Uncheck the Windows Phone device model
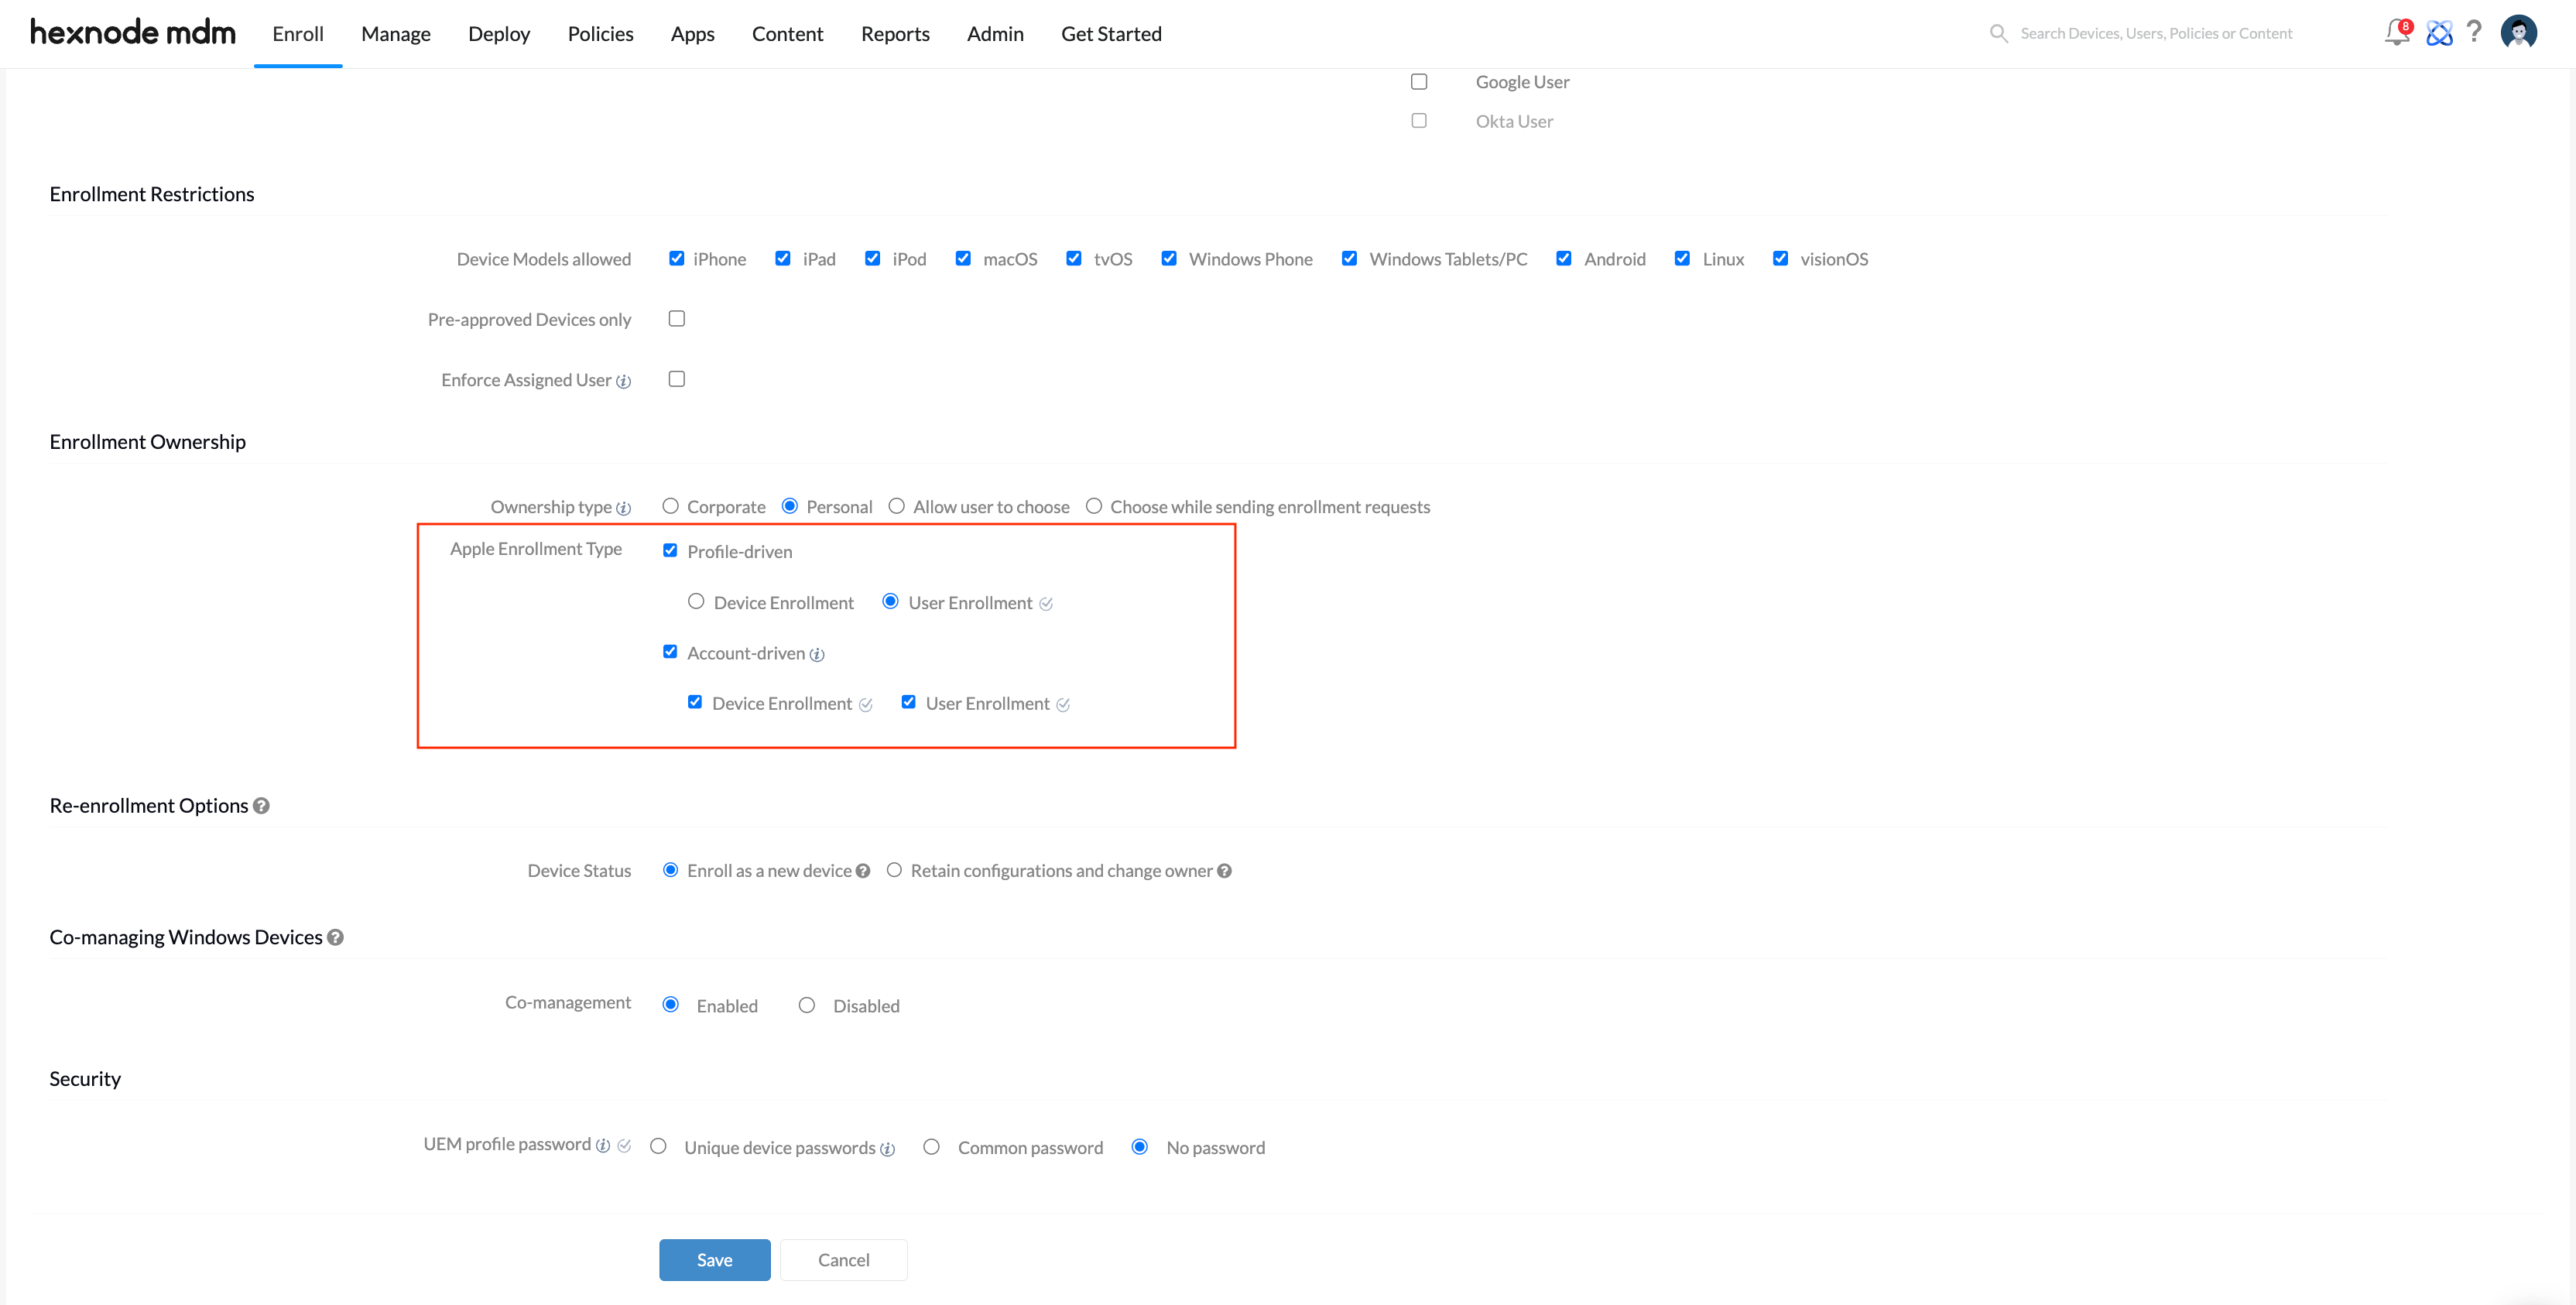2576x1305 pixels. [1168, 258]
